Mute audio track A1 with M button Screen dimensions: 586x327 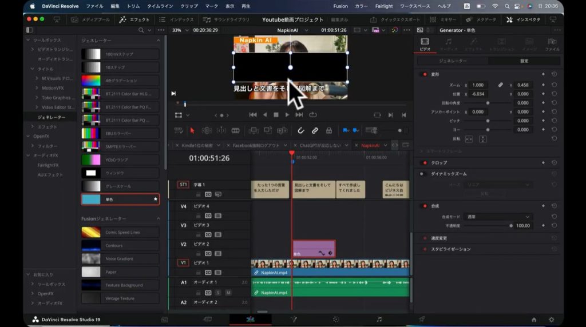click(228, 292)
